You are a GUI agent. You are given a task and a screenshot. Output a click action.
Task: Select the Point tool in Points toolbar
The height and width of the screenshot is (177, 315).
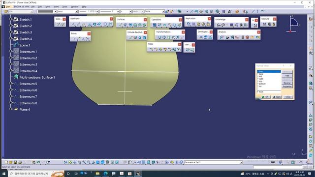point(74,39)
